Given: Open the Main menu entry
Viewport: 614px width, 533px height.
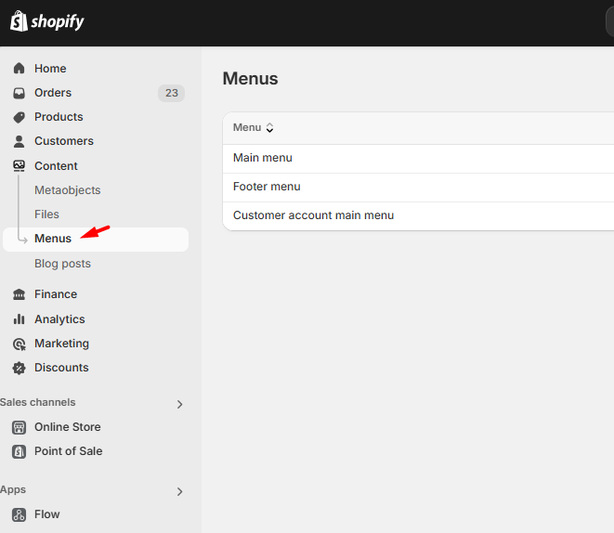Looking at the screenshot, I should coord(263,158).
